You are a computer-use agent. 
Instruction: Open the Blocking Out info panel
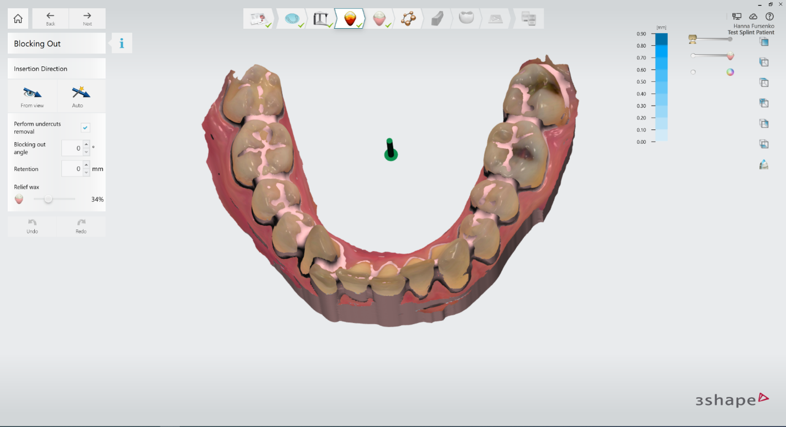pyautogui.click(x=122, y=43)
